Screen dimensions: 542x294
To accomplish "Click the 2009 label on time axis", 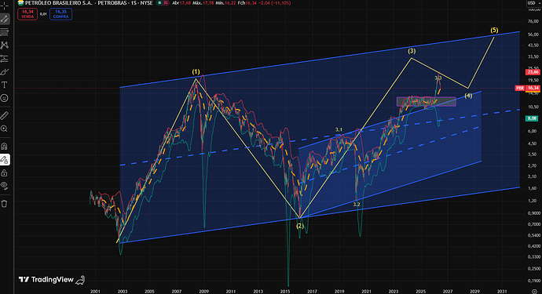I will pos(203,291).
